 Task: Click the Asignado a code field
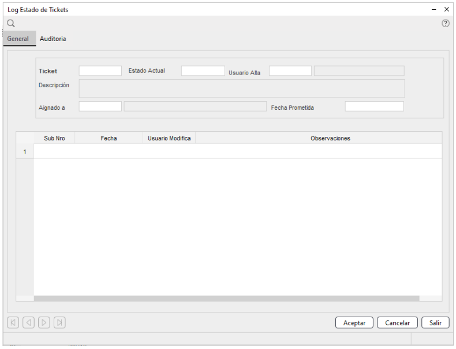pyautogui.click(x=100, y=106)
